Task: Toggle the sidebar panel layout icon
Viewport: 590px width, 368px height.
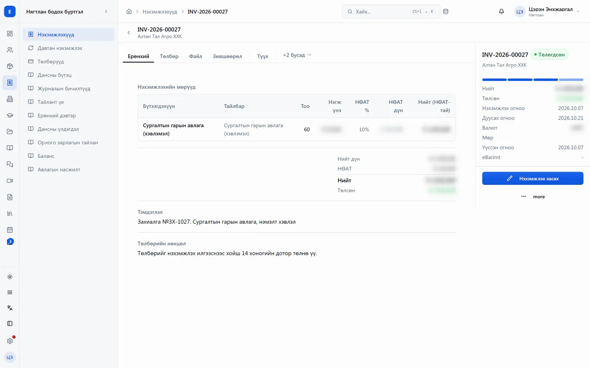Action: [x=10, y=323]
